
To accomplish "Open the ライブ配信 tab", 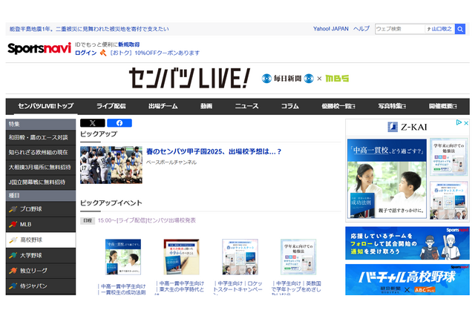I will click(x=111, y=106).
